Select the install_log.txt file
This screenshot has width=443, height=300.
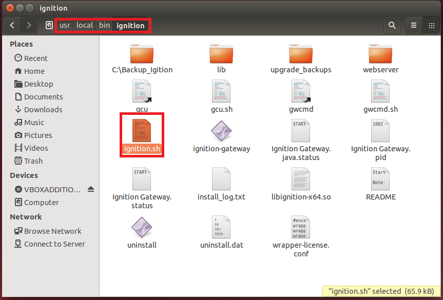pos(221,184)
